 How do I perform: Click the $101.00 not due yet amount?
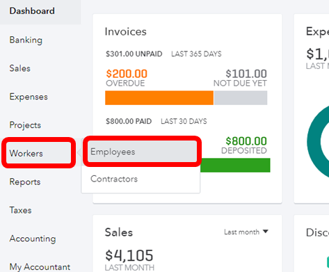click(x=246, y=74)
